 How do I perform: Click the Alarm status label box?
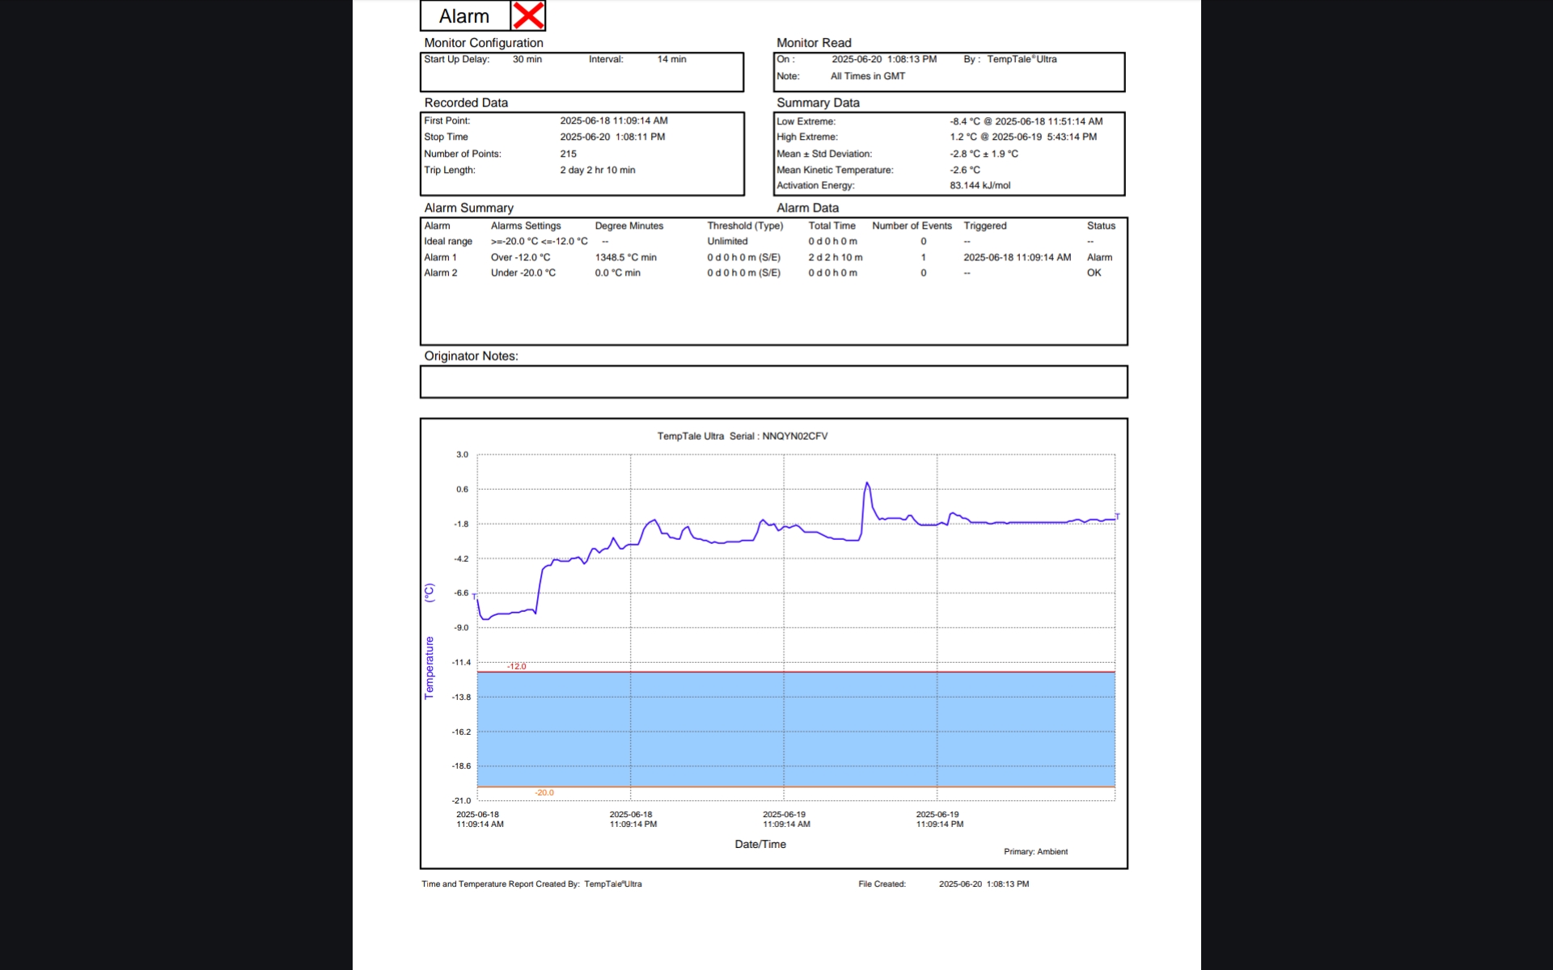(x=466, y=15)
